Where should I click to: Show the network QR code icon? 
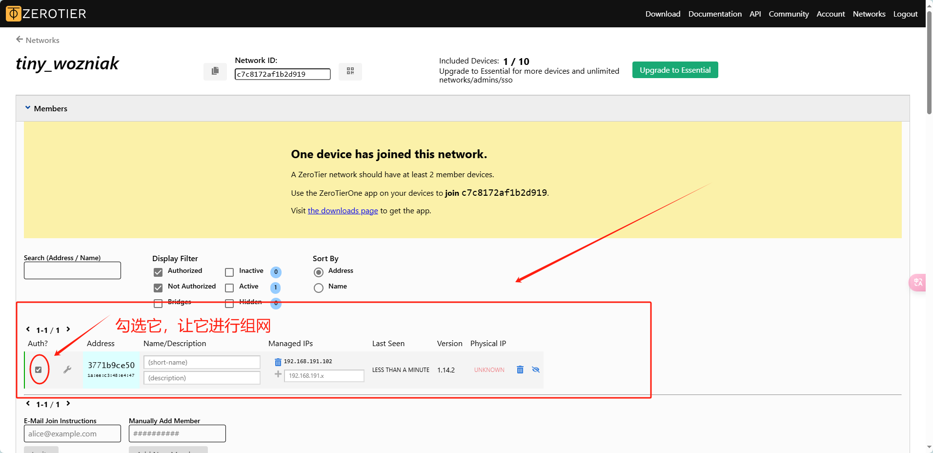pyautogui.click(x=350, y=71)
